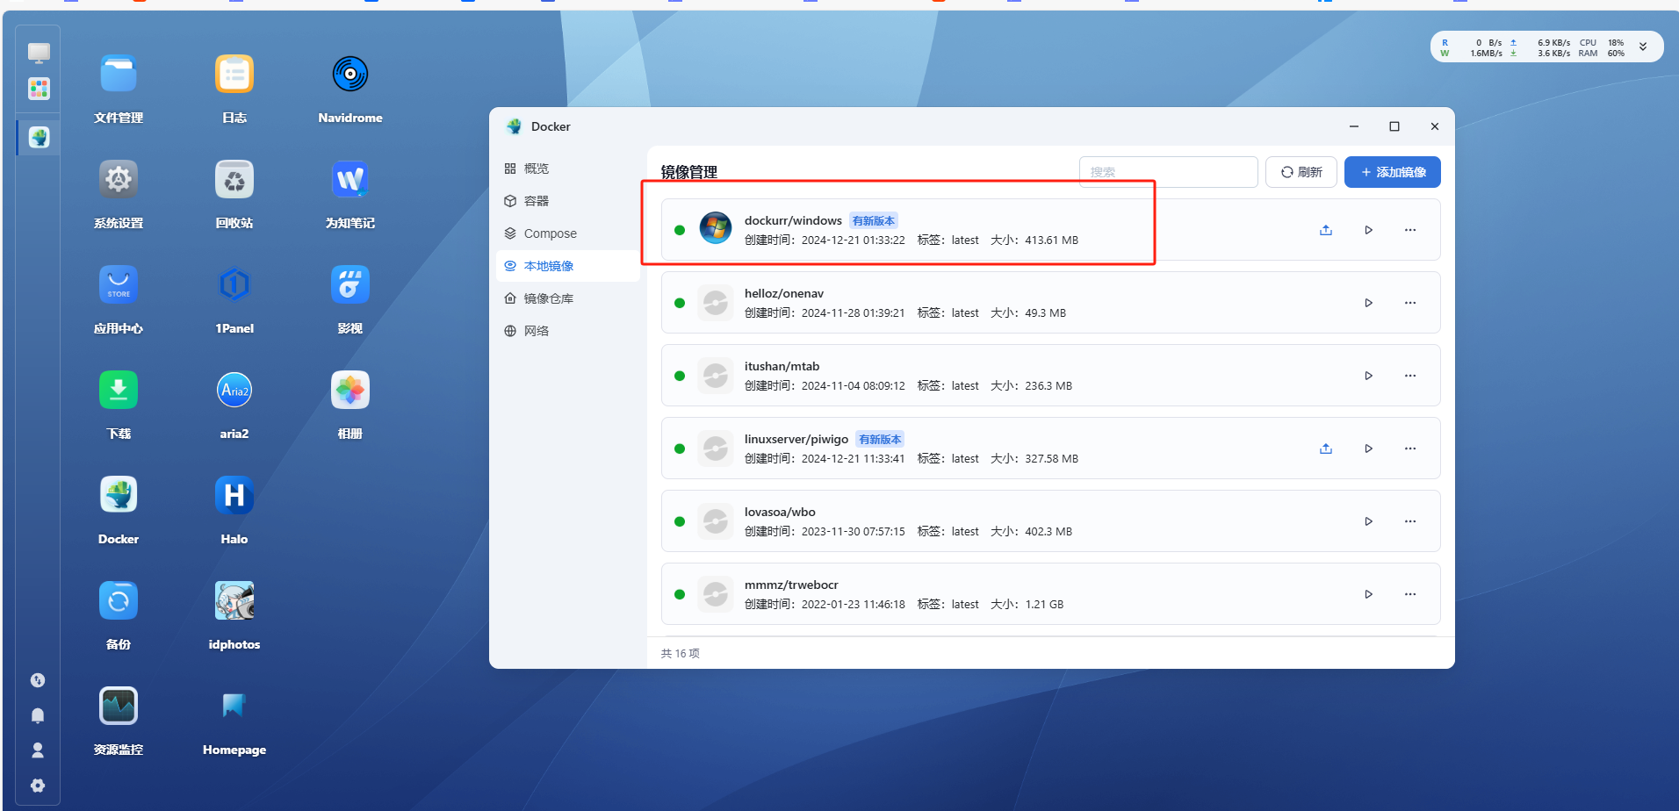
Task: Open 系统设置 system settings icon
Action: click(x=119, y=179)
